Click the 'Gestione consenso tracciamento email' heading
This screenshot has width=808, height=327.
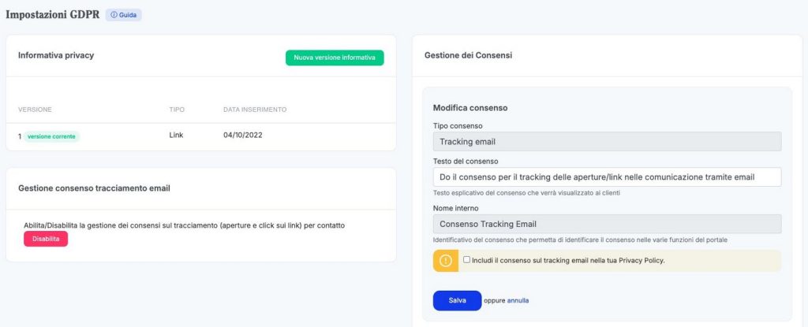(x=95, y=188)
